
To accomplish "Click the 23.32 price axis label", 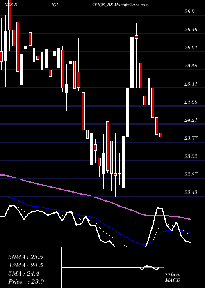I will pos(191,156).
